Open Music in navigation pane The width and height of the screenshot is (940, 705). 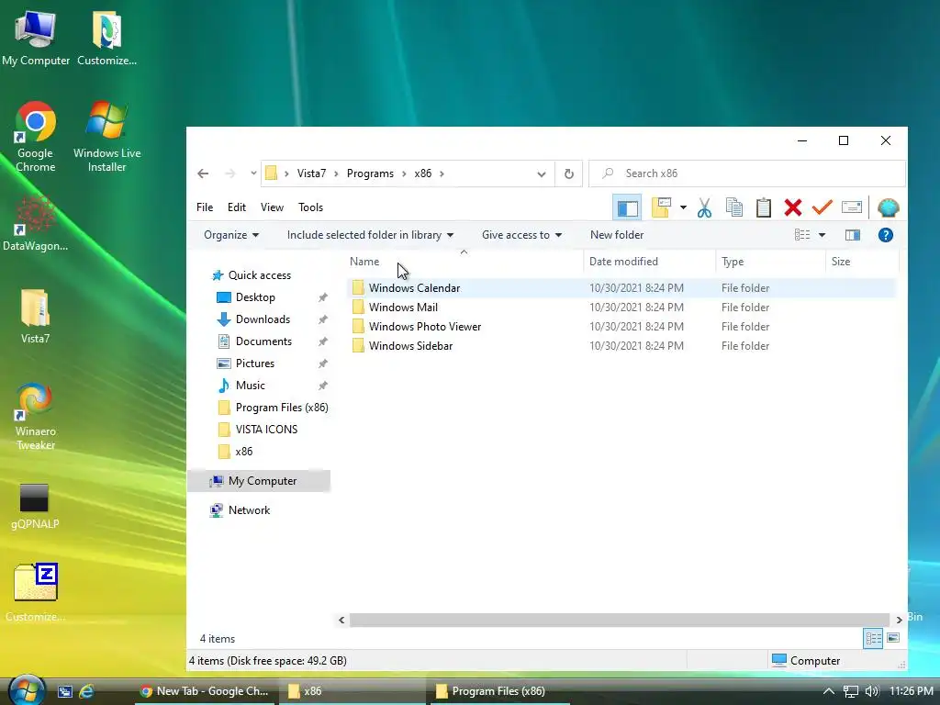tap(250, 386)
